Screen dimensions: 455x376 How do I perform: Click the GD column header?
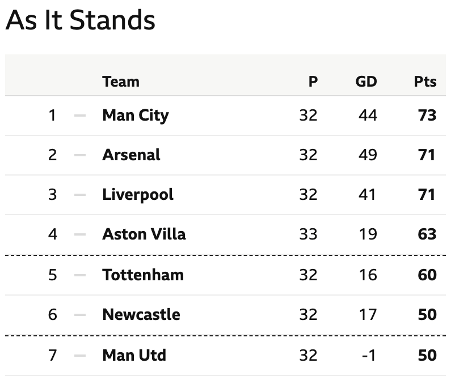[366, 82]
